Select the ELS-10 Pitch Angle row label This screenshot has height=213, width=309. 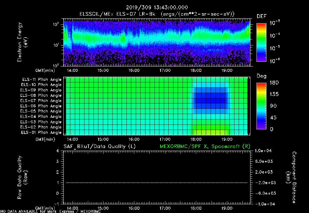point(41,85)
